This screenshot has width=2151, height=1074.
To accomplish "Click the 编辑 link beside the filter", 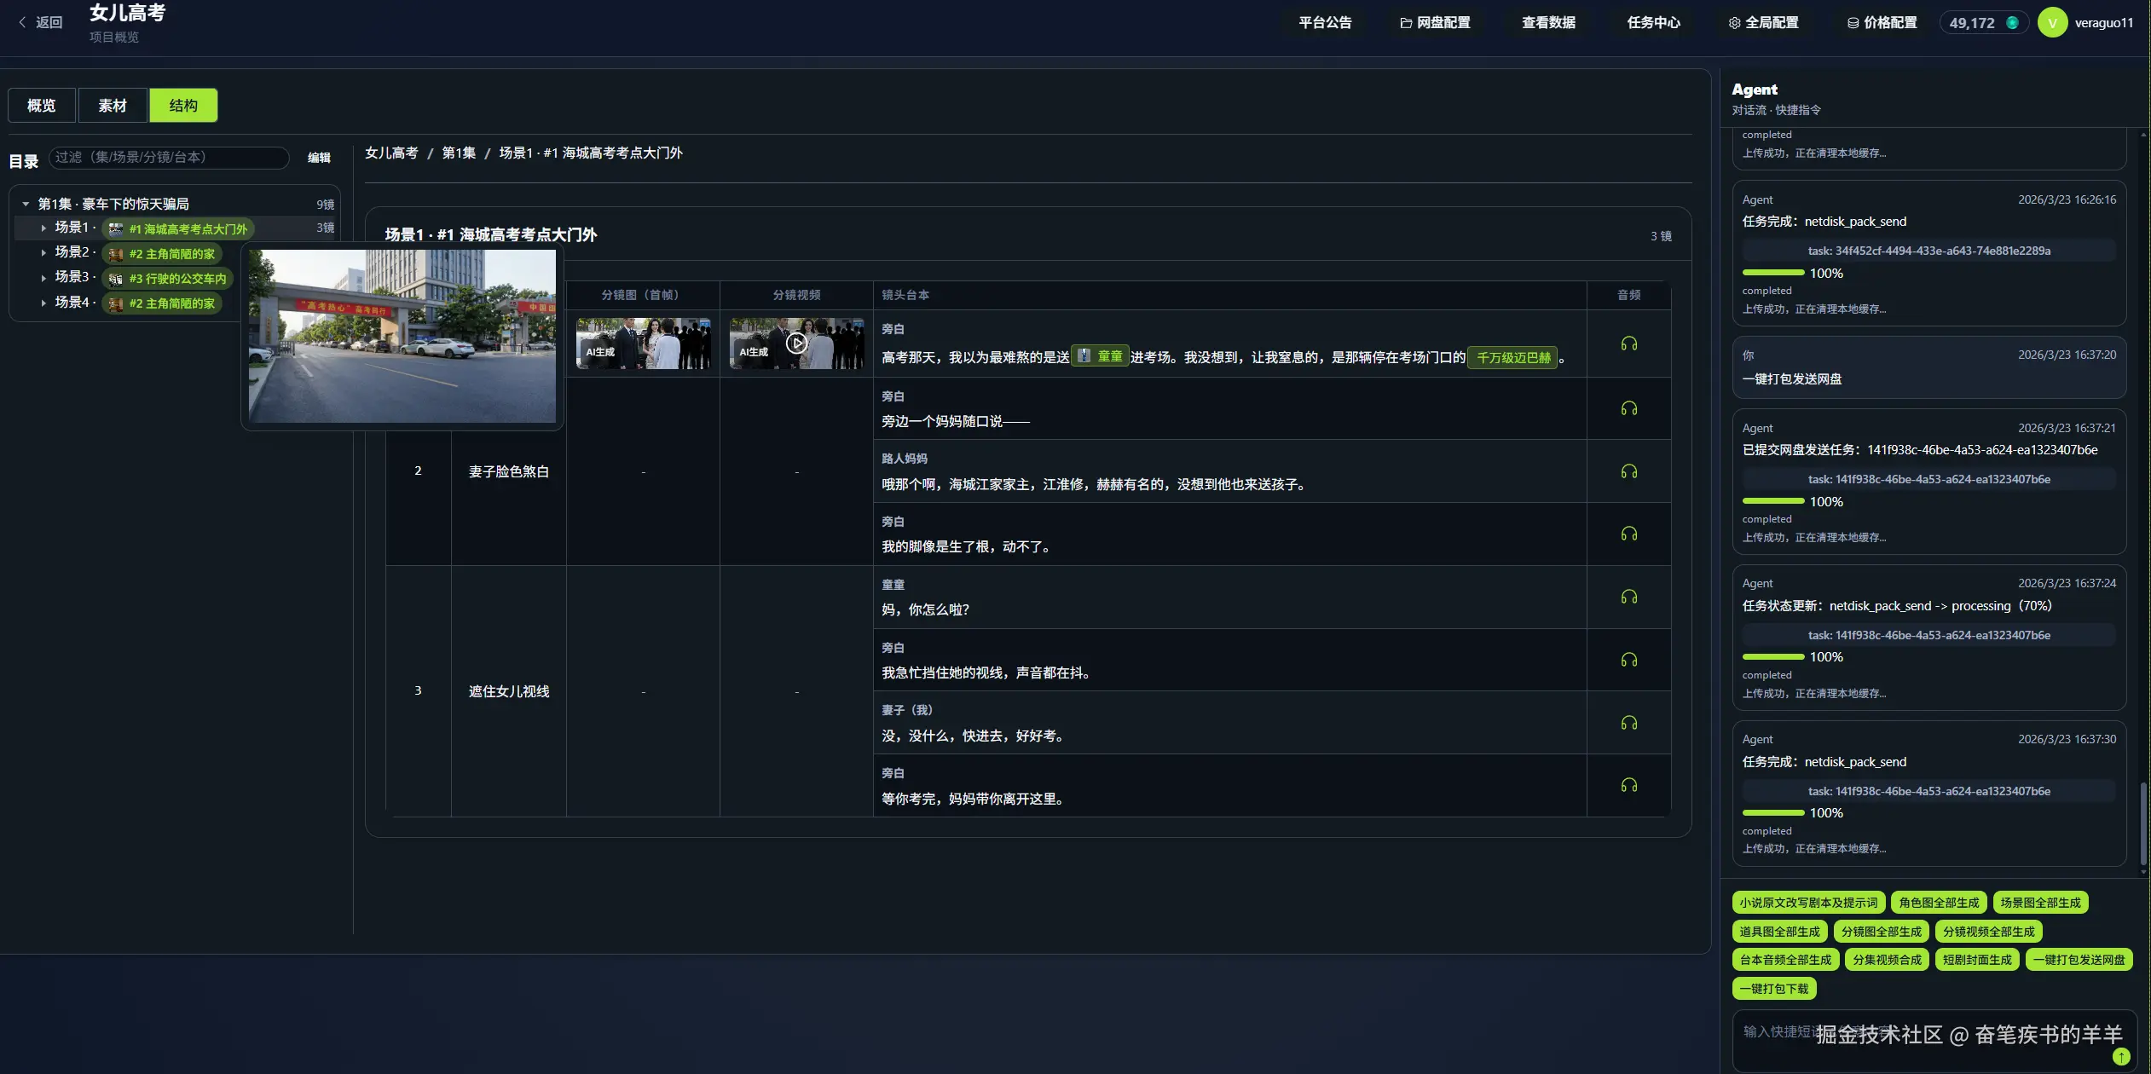I will [x=319, y=158].
